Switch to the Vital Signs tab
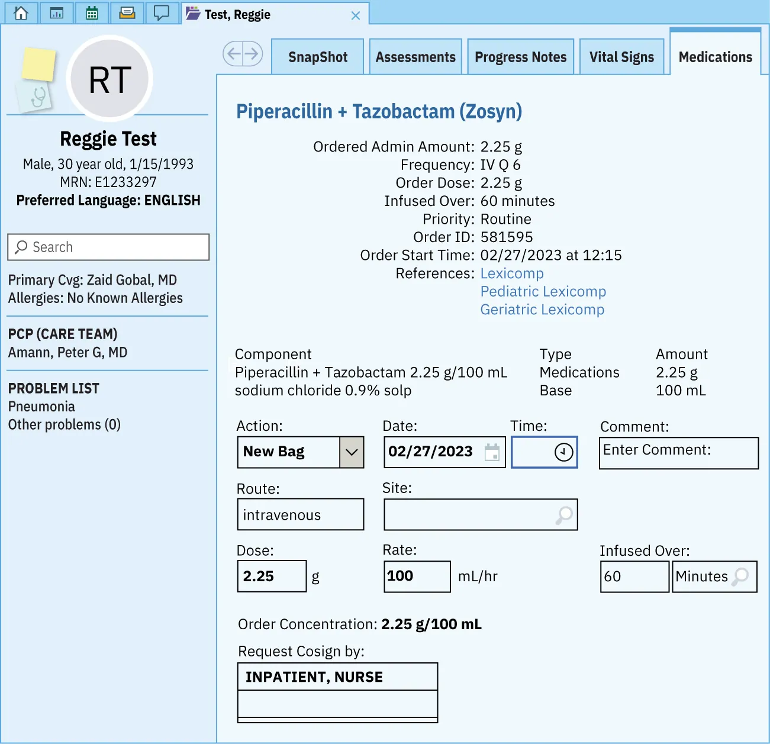 [x=621, y=56]
